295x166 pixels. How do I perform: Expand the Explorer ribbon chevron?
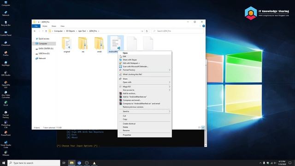pos(200,26)
